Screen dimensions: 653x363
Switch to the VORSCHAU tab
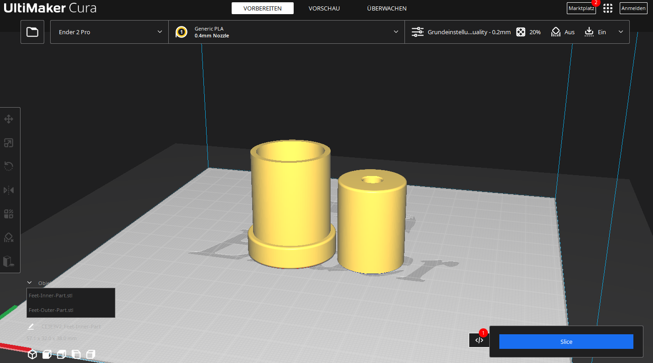pos(324,8)
